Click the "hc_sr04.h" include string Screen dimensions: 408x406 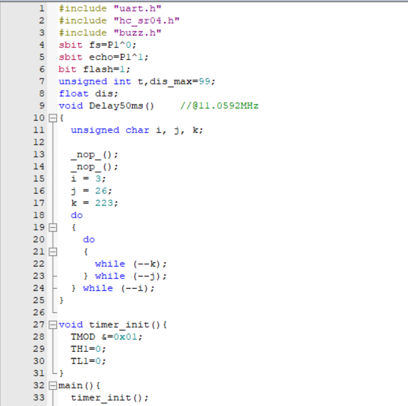pos(147,21)
